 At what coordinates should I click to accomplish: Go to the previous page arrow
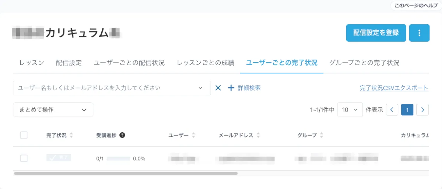click(392, 110)
